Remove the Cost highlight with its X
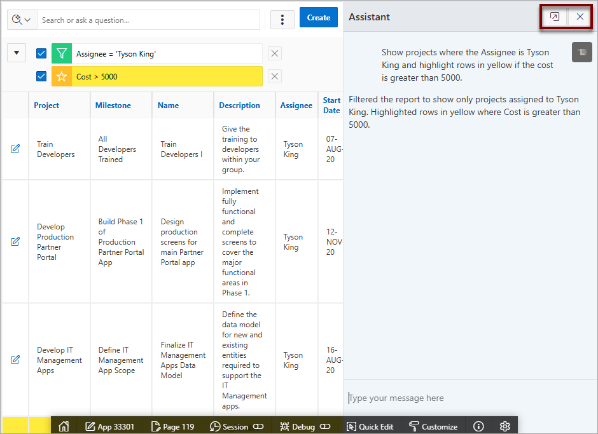The height and width of the screenshot is (434, 598). (275, 77)
